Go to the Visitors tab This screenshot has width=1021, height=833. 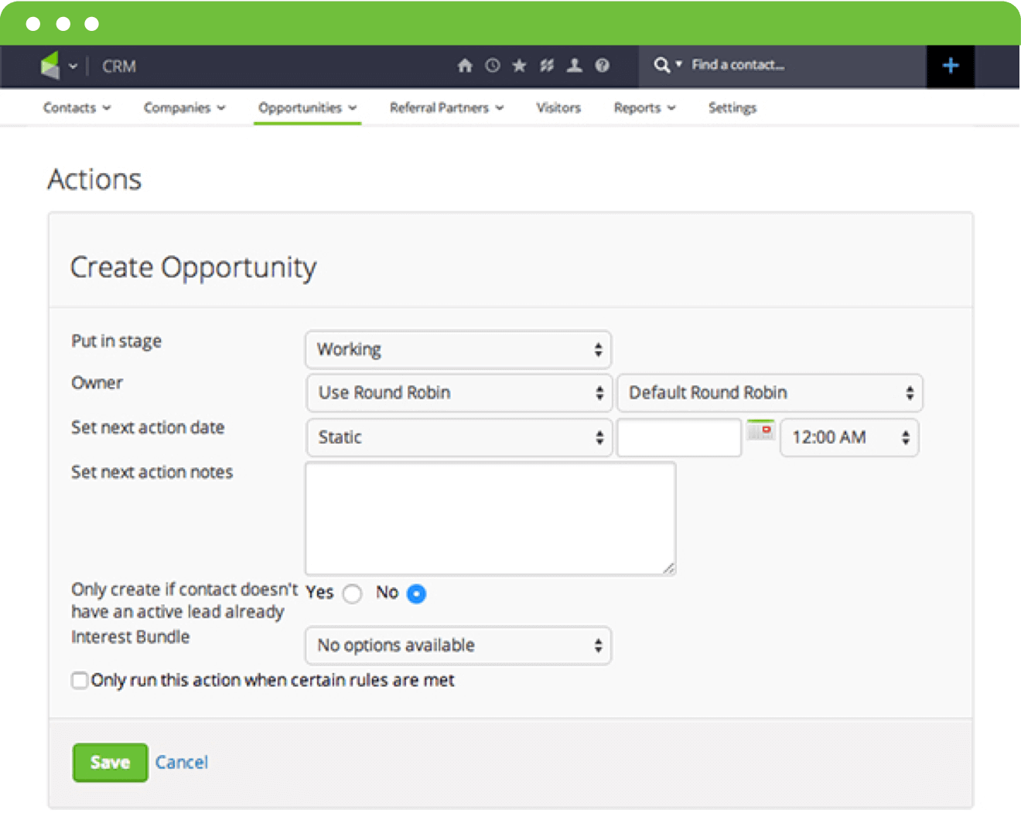pyautogui.click(x=558, y=107)
